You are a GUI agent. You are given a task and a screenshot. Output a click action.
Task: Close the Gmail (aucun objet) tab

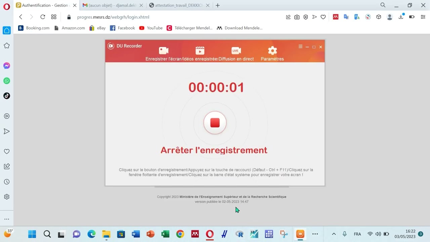coord(141,5)
